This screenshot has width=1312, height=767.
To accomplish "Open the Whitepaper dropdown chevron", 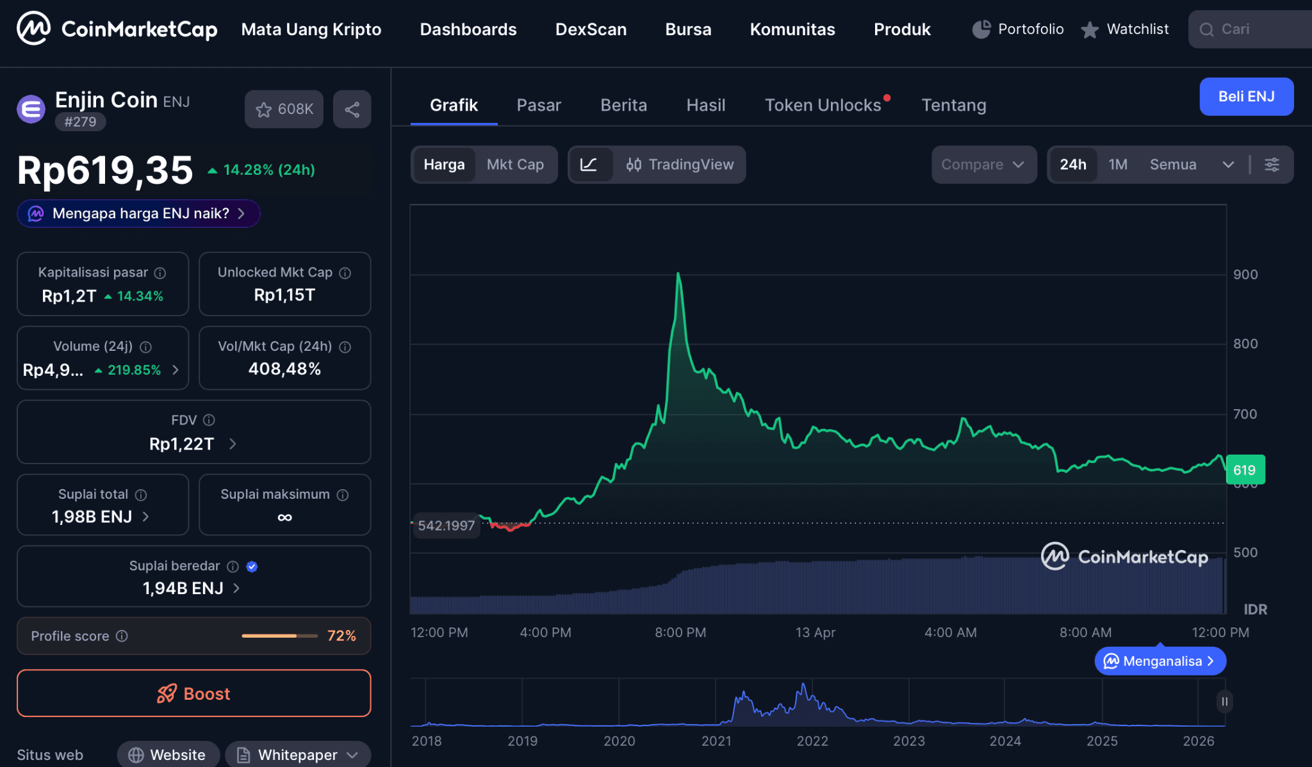I will pos(352,755).
